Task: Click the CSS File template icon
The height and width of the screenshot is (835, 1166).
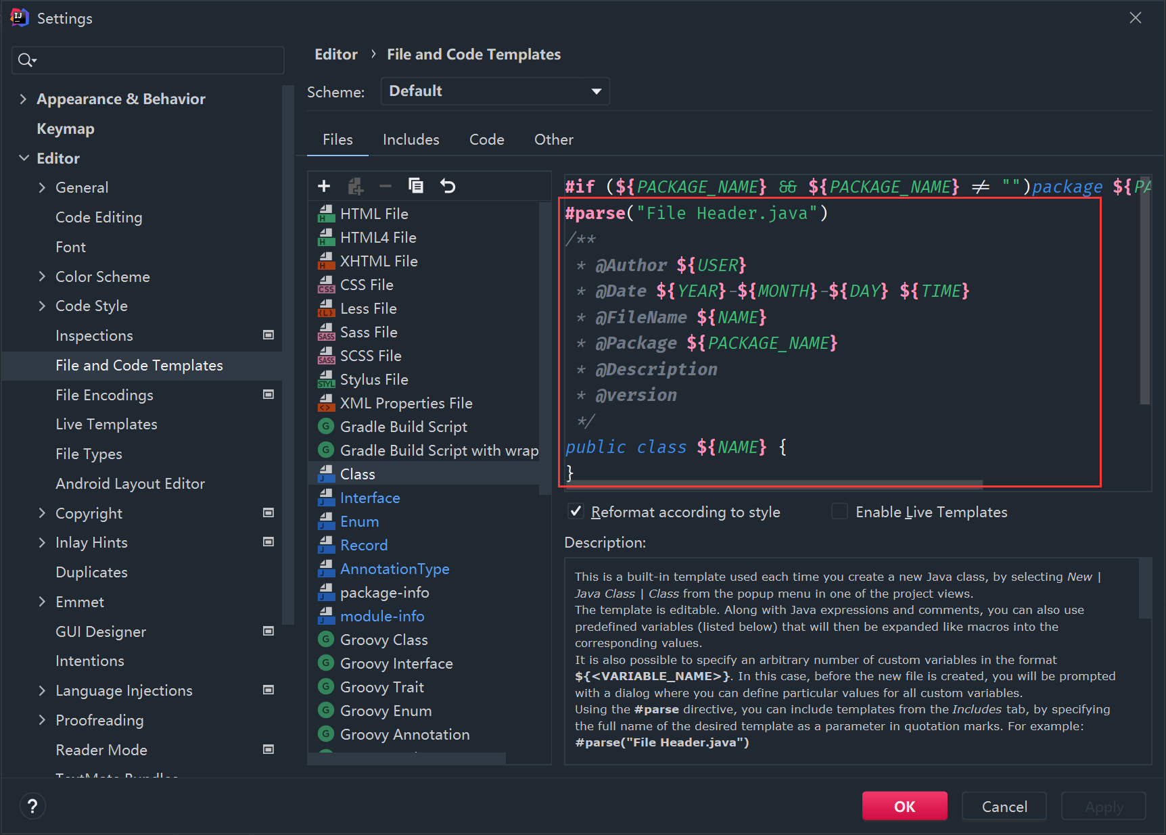Action: pyautogui.click(x=326, y=285)
